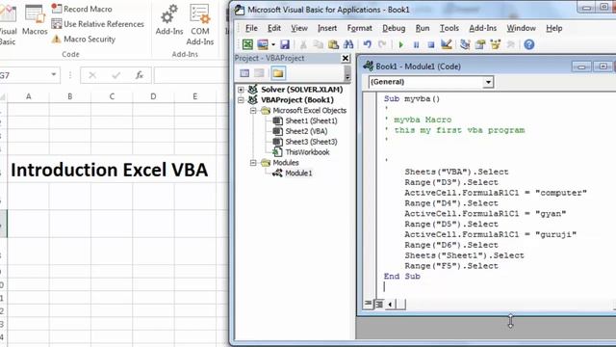Open the View menu in VBA editor
Viewport: 616px width, 347px height.
pyautogui.click(x=299, y=28)
